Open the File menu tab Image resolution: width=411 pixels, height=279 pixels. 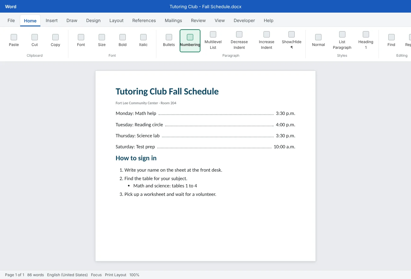click(x=11, y=20)
